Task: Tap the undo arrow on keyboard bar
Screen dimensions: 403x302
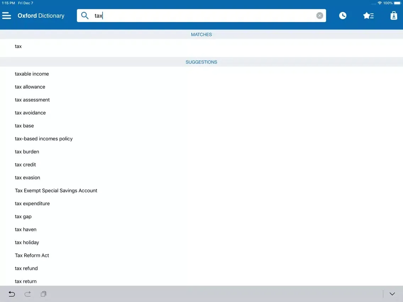Action: pyautogui.click(x=12, y=294)
